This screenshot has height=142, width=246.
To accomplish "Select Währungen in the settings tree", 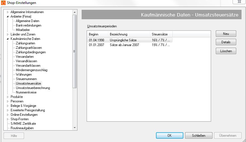I will pos(24,74).
